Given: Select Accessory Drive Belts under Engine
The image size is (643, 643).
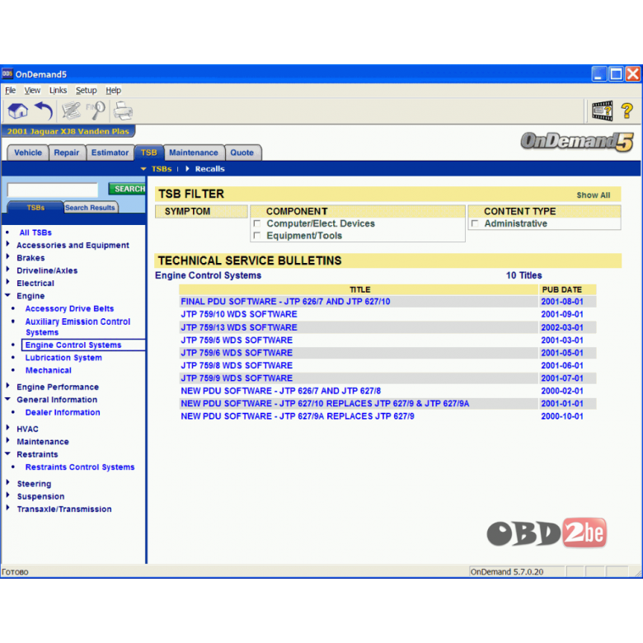Looking at the screenshot, I should tap(69, 308).
